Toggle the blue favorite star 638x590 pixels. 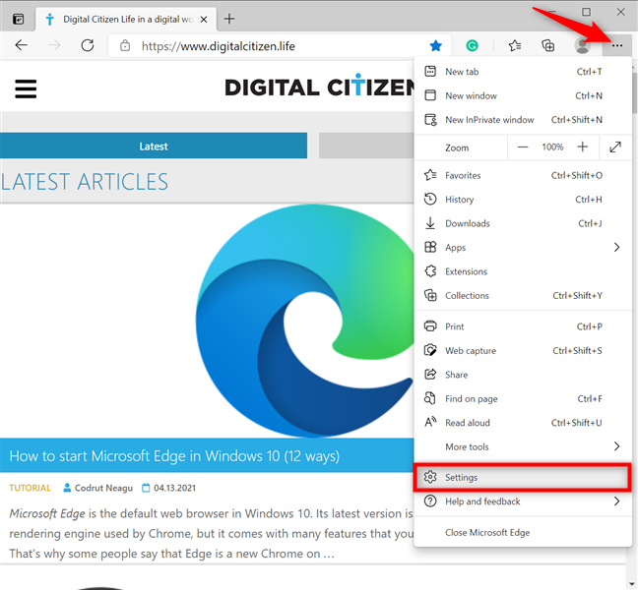point(435,45)
